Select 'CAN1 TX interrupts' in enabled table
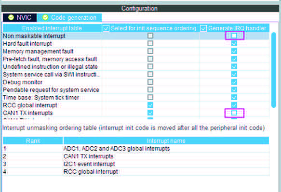Viewport: 281px width, 192px height. pos(28,113)
